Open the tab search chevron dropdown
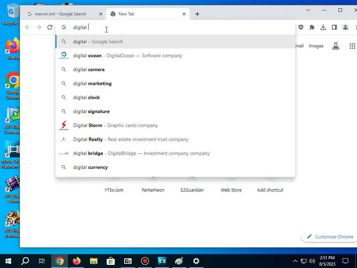The height and width of the screenshot is (268, 357). (x=308, y=10)
